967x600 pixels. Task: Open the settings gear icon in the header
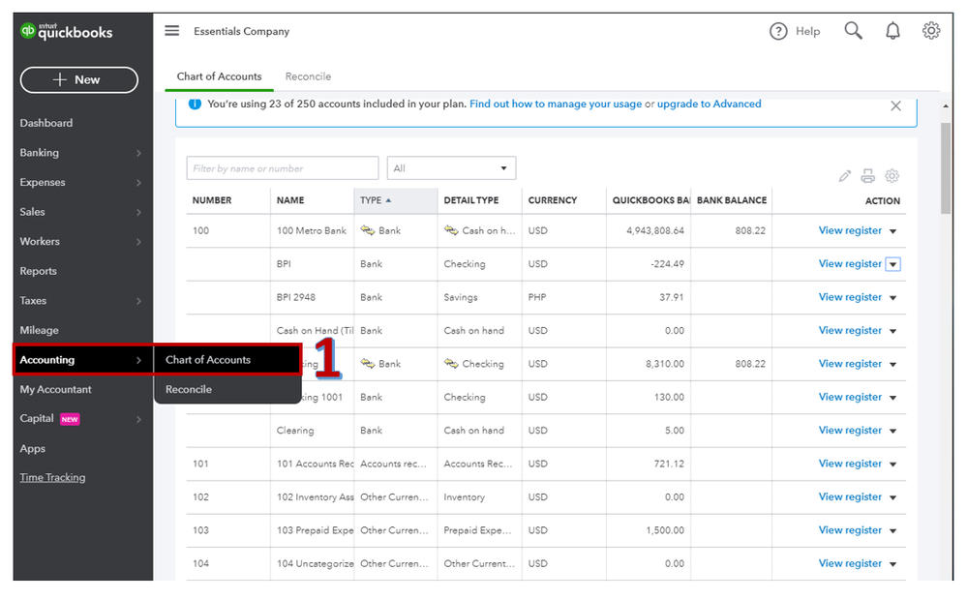coord(931,30)
